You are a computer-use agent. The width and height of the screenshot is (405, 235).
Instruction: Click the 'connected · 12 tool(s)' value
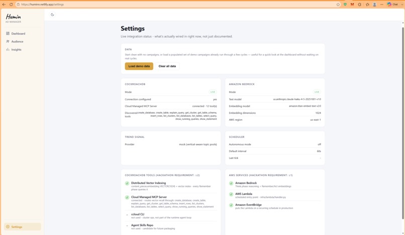(205, 106)
